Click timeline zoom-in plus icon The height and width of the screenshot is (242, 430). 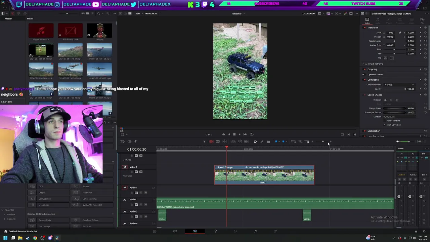331,142
